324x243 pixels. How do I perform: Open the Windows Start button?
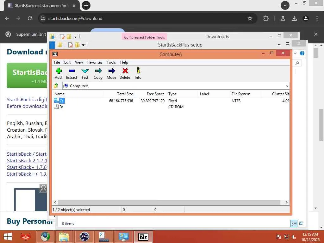[8, 237]
